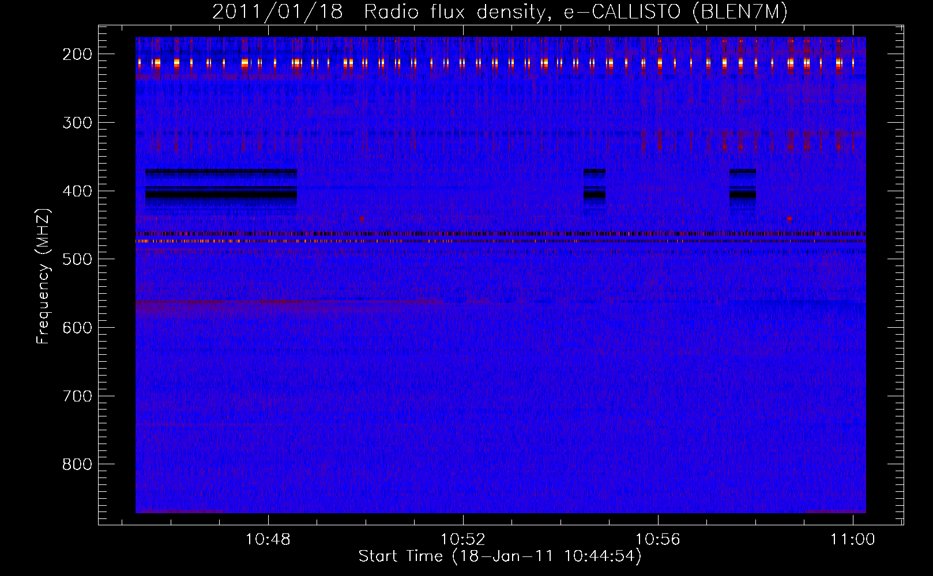Click the '10:52' time tick label

pos(463,540)
